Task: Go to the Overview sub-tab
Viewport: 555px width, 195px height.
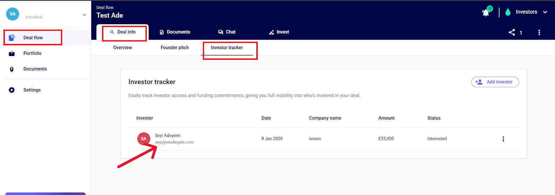Action: [x=122, y=48]
